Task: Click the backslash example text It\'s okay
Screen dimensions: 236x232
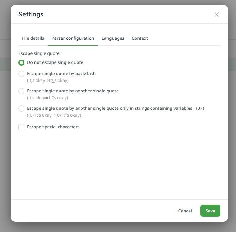Action: pos(48,80)
